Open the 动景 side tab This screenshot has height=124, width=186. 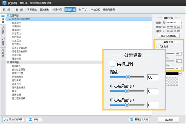(3, 53)
